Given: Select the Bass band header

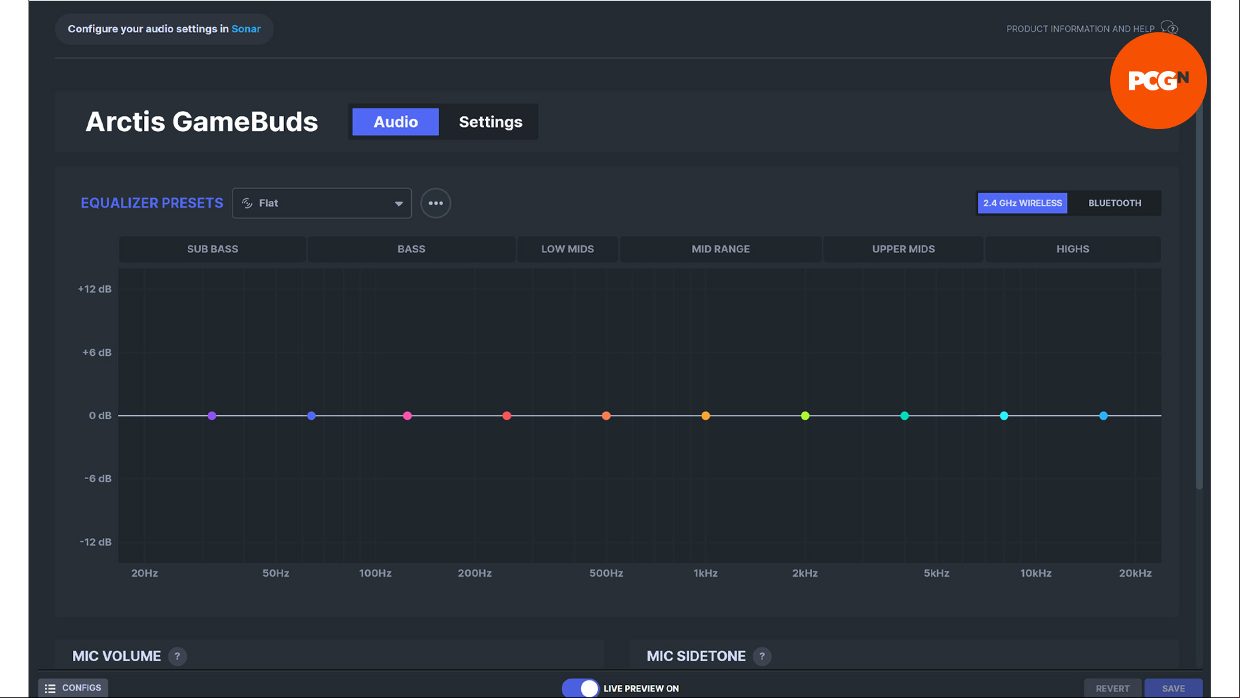Looking at the screenshot, I should click(411, 249).
